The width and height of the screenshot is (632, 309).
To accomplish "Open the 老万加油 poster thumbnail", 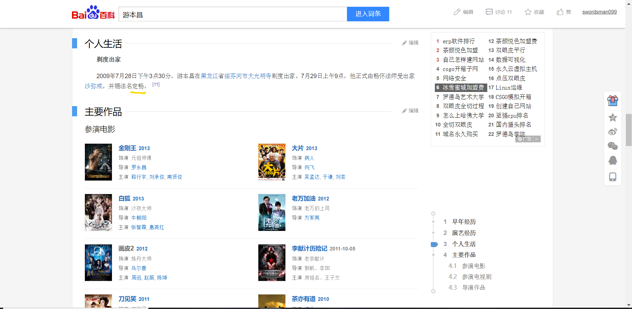I will coord(272,212).
